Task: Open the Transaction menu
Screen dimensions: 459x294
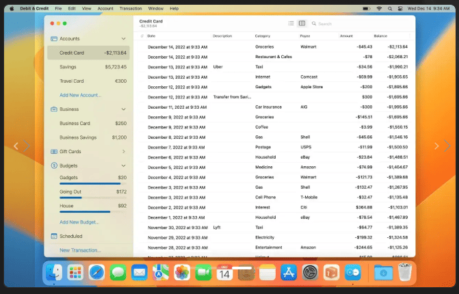Action: (131, 8)
